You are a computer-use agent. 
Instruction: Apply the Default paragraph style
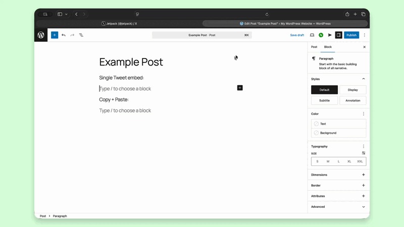324,90
